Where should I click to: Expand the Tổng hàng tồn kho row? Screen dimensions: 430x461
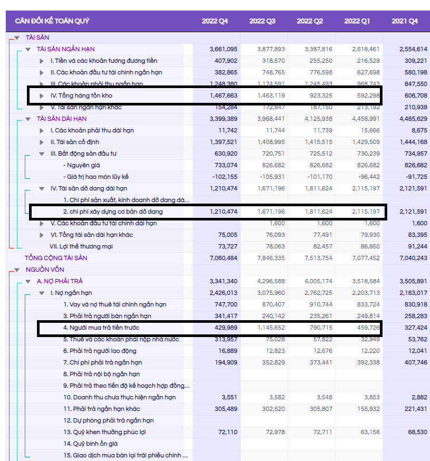pyautogui.click(x=42, y=96)
